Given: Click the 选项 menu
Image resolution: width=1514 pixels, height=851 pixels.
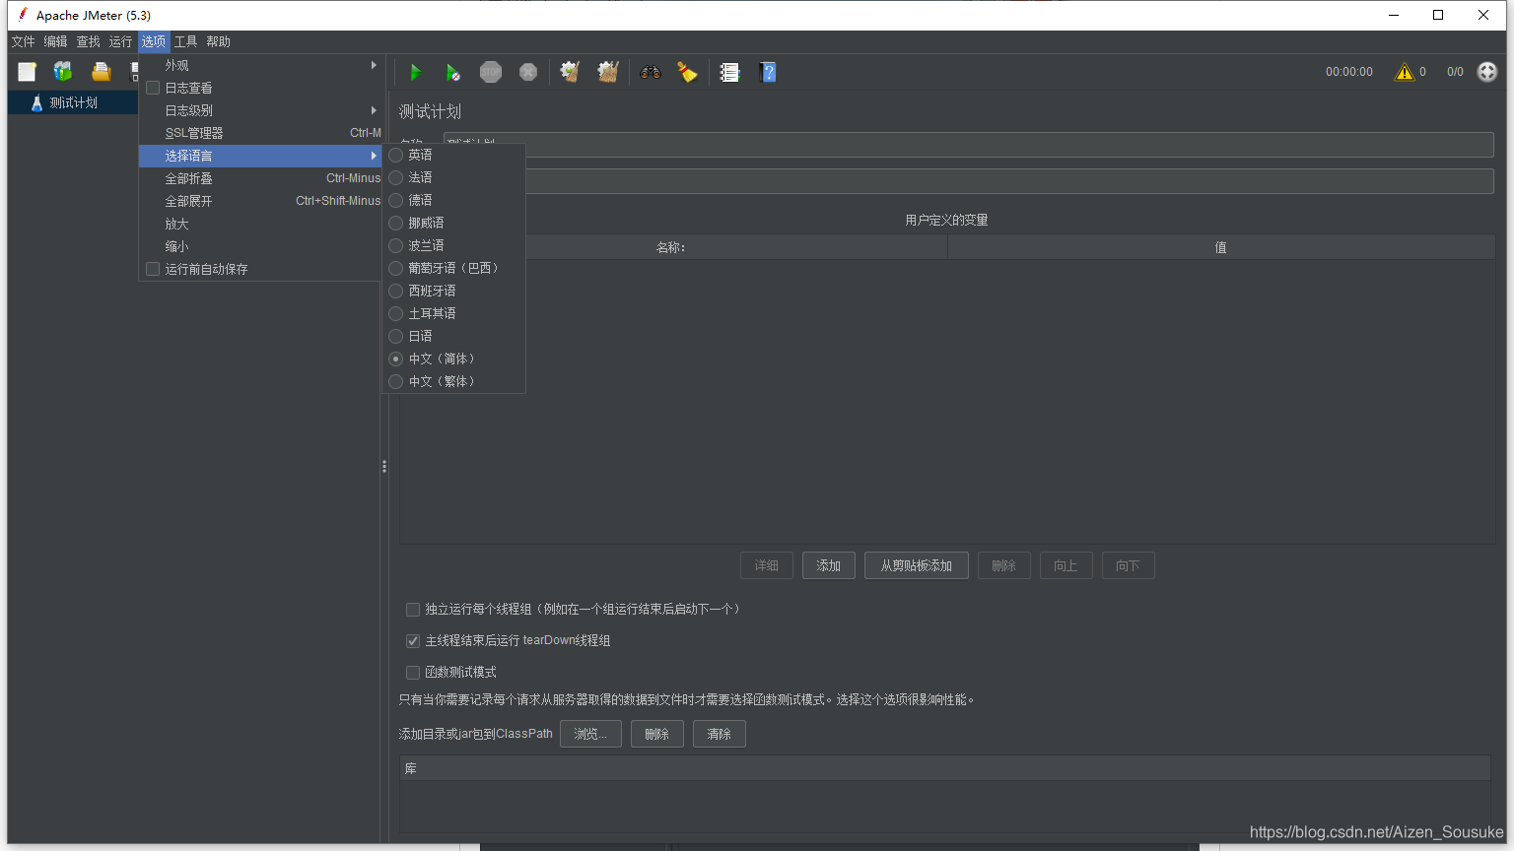Looking at the screenshot, I should coord(154,41).
